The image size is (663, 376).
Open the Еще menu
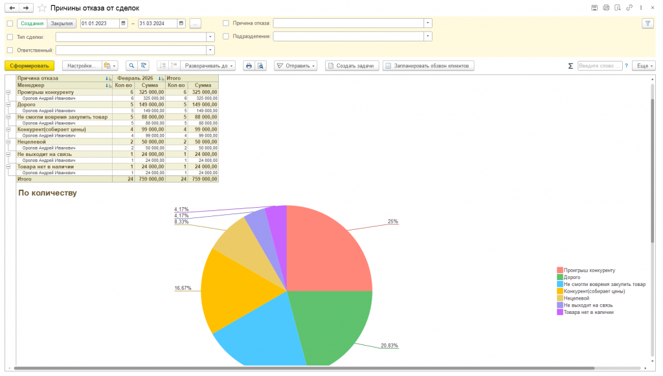[x=644, y=66]
